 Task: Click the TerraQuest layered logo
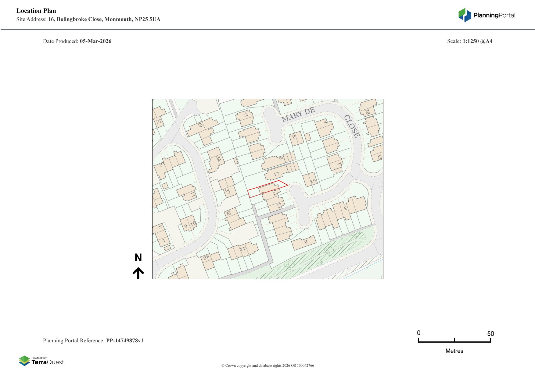pyautogui.click(x=24, y=361)
